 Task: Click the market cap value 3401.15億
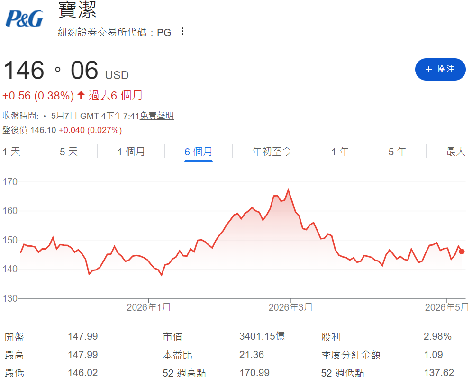(x=262, y=336)
